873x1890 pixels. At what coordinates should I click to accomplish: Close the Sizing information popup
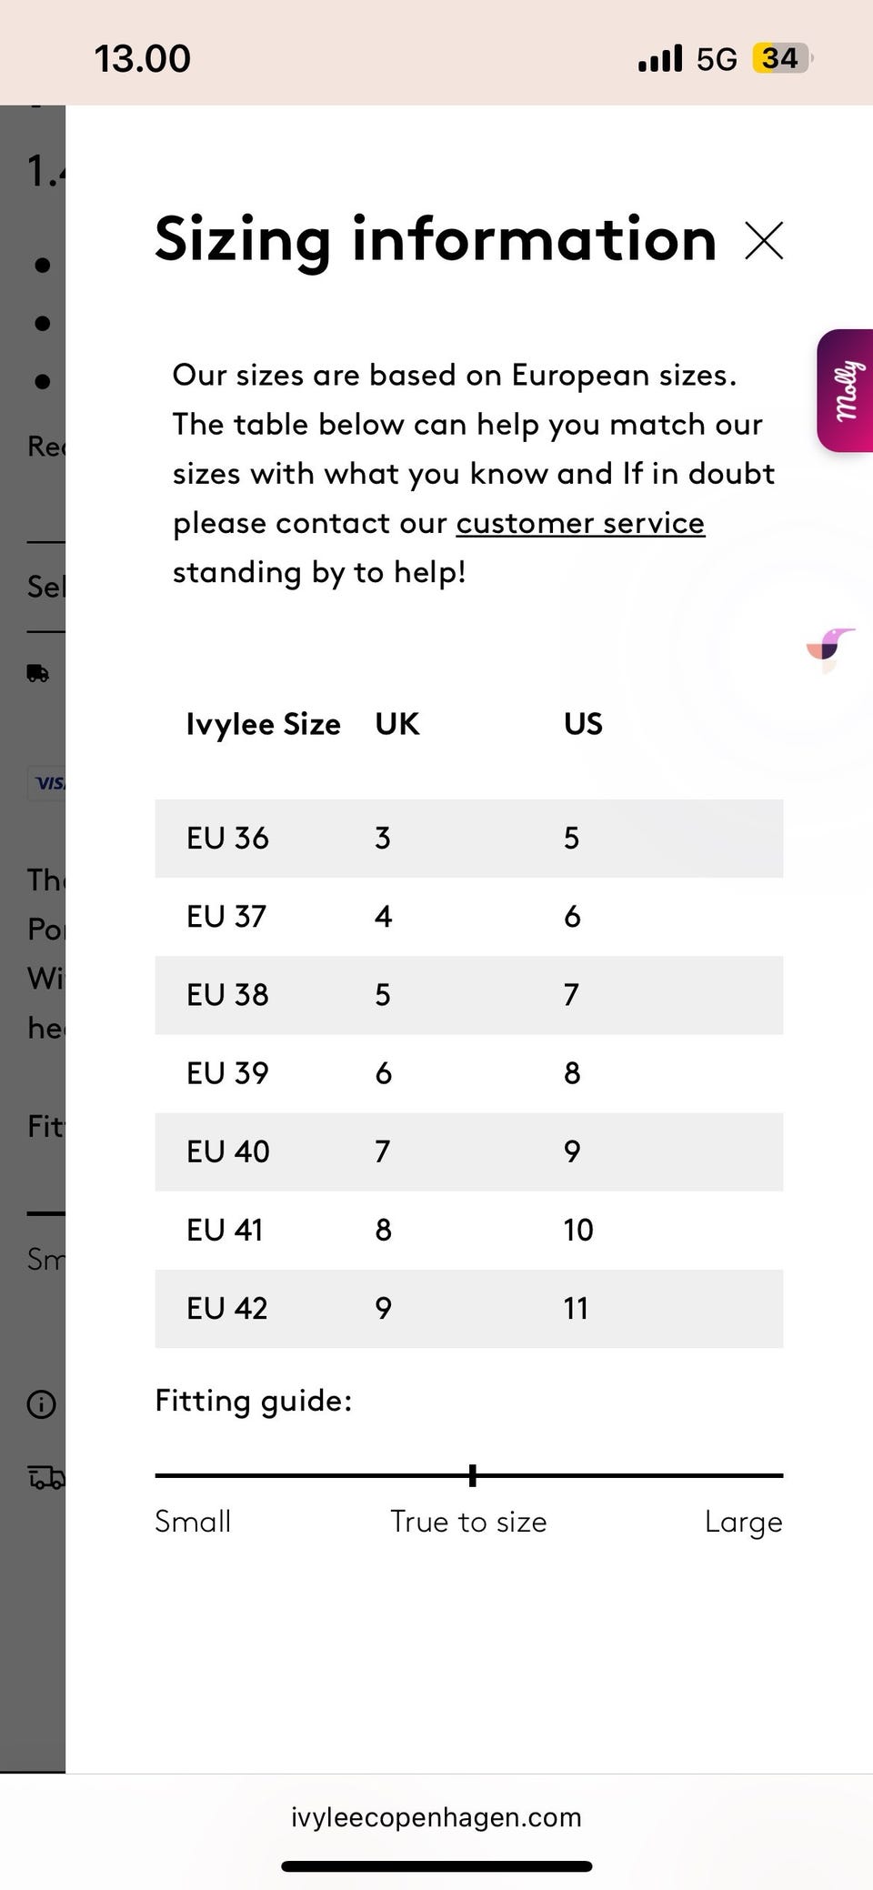point(764,241)
